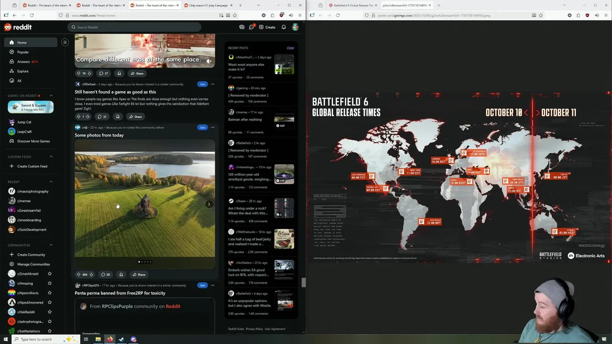Screen dimensions: 612x344
Task: Favorite the r/ApexUncovered community
Action: 50,302
